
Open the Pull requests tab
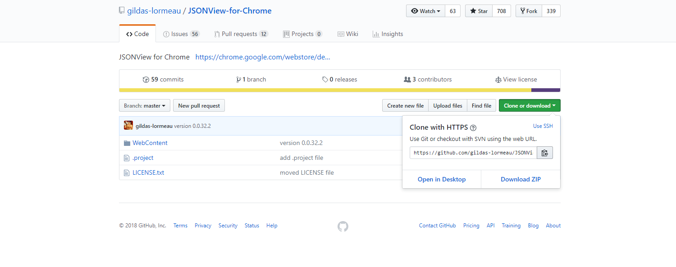point(241,34)
